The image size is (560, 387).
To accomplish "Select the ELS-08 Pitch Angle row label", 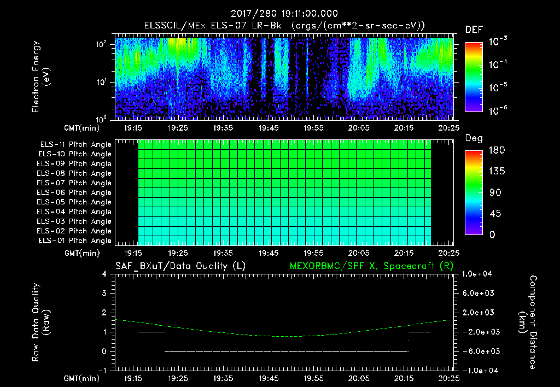I will coord(74,173).
